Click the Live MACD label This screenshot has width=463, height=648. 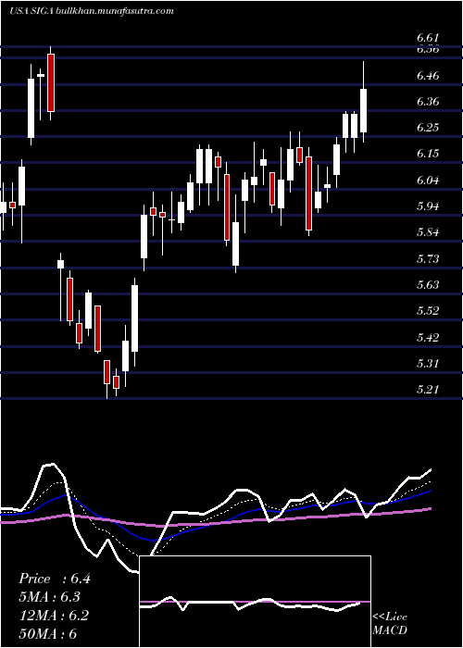[x=390, y=624]
